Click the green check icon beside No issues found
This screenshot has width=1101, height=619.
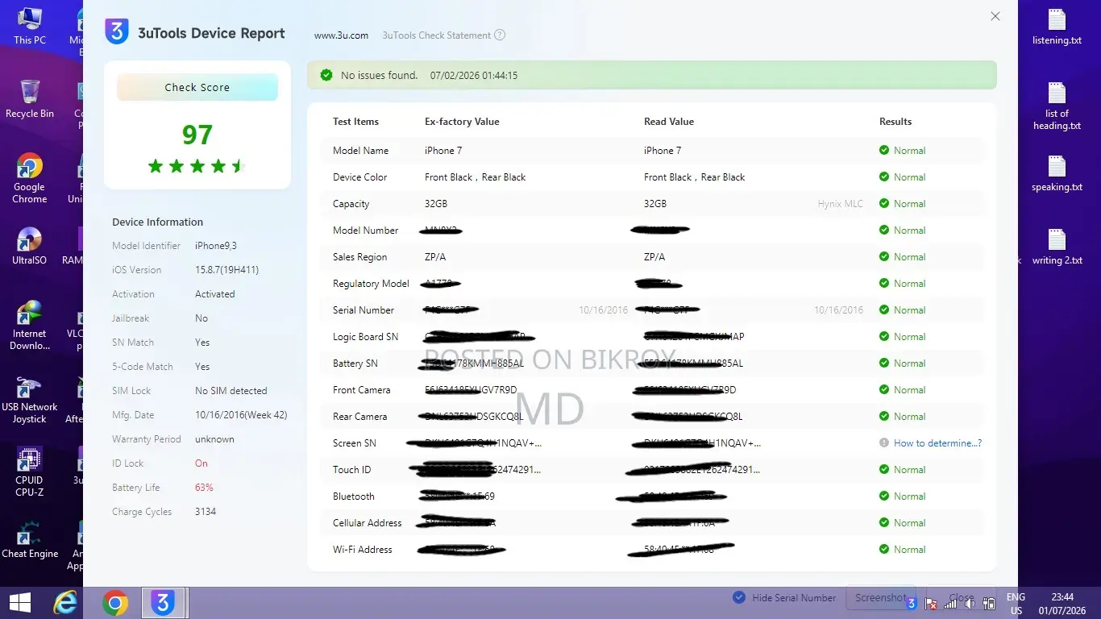(326, 75)
